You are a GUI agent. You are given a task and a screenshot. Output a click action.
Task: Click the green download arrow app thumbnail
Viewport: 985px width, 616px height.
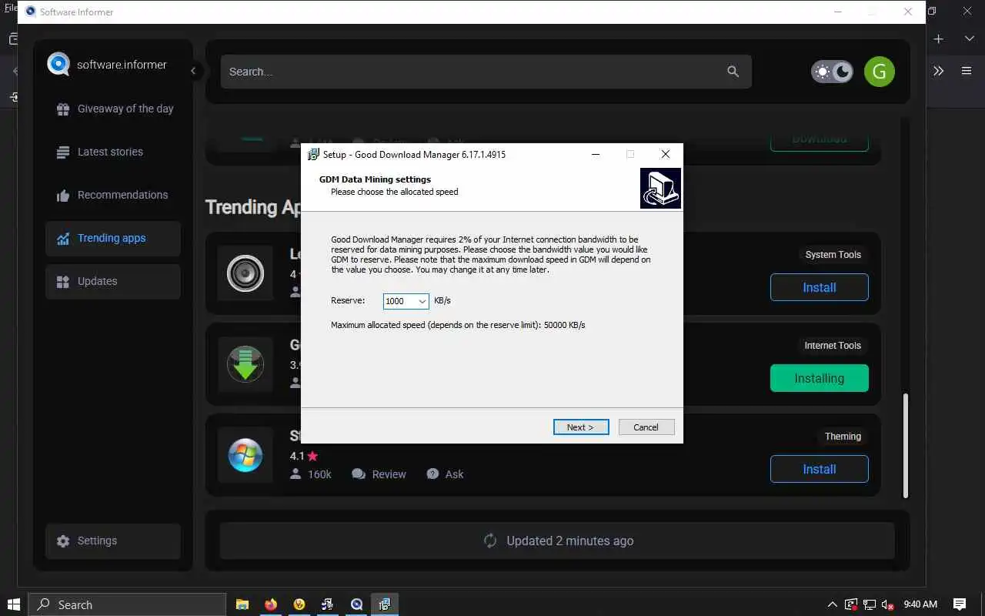coord(245,364)
